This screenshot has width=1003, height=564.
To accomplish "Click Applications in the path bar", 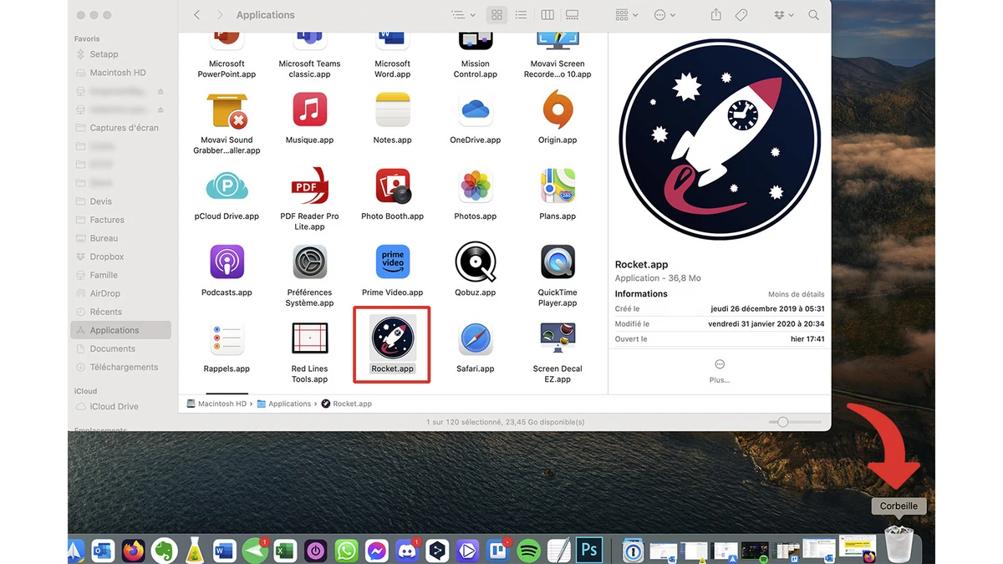I will pos(284,404).
